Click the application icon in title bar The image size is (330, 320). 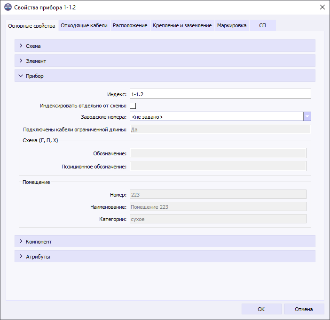[x=8, y=8]
